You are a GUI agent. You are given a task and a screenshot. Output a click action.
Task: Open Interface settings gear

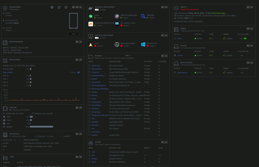77,134
